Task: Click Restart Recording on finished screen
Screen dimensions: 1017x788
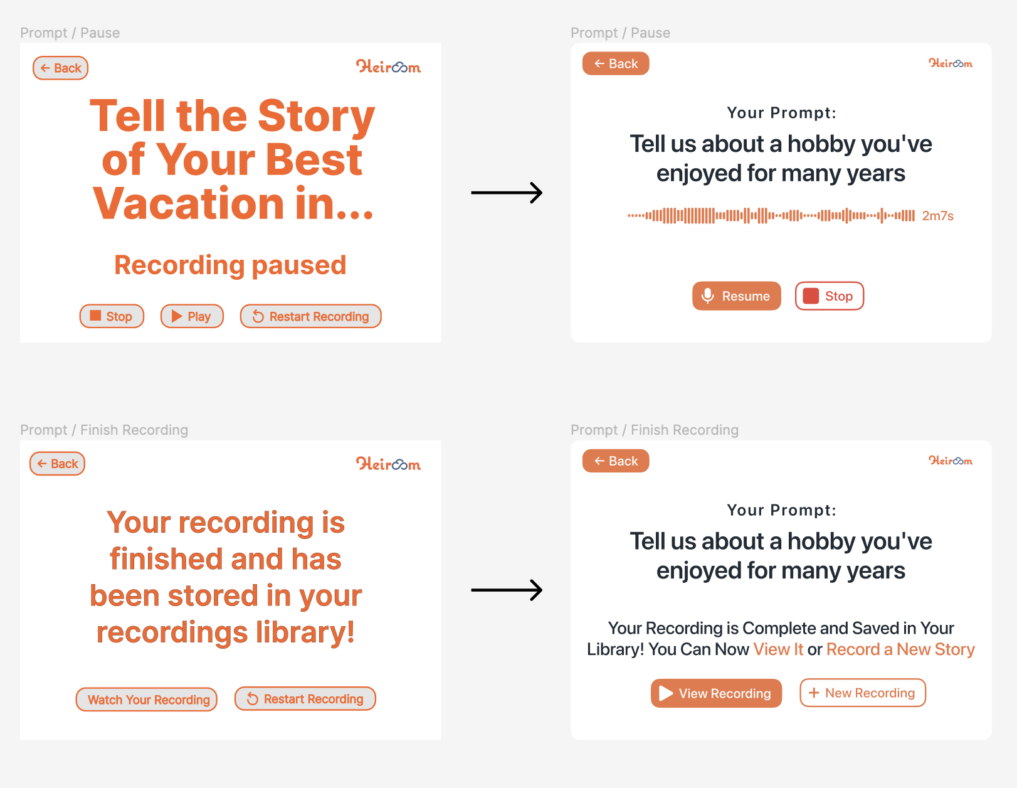Action: [x=305, y=698]
